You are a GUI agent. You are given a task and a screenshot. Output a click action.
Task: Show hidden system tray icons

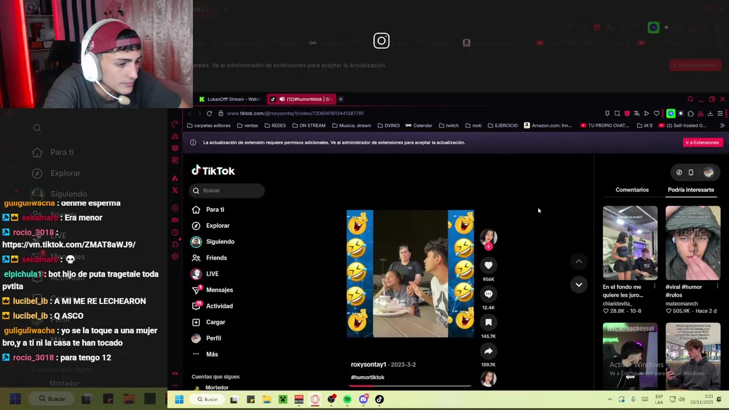(x=610, y=399)
